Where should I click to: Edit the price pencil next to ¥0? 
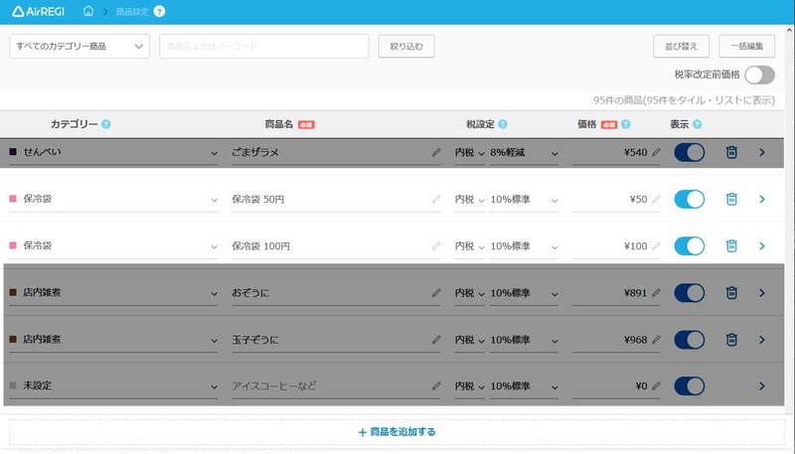click(656, 386)
